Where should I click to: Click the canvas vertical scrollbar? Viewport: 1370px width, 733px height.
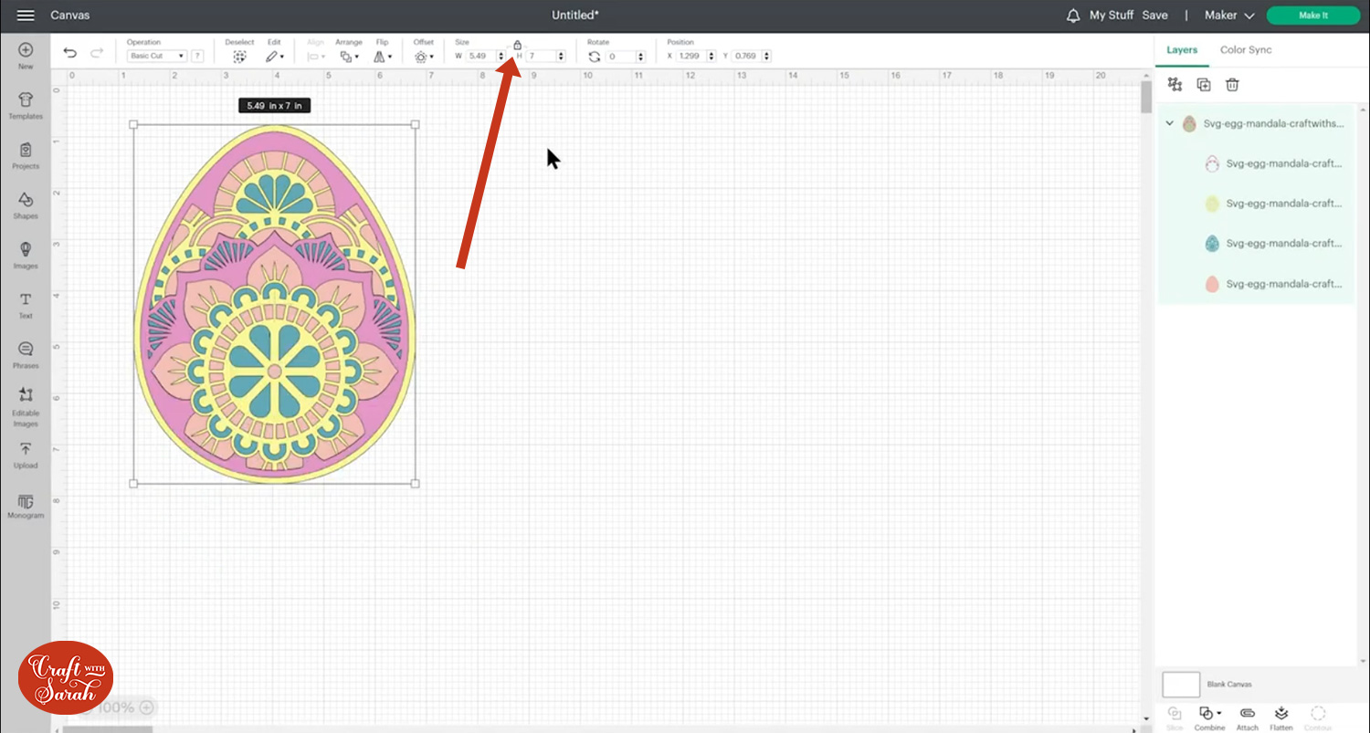[1146, 95]
